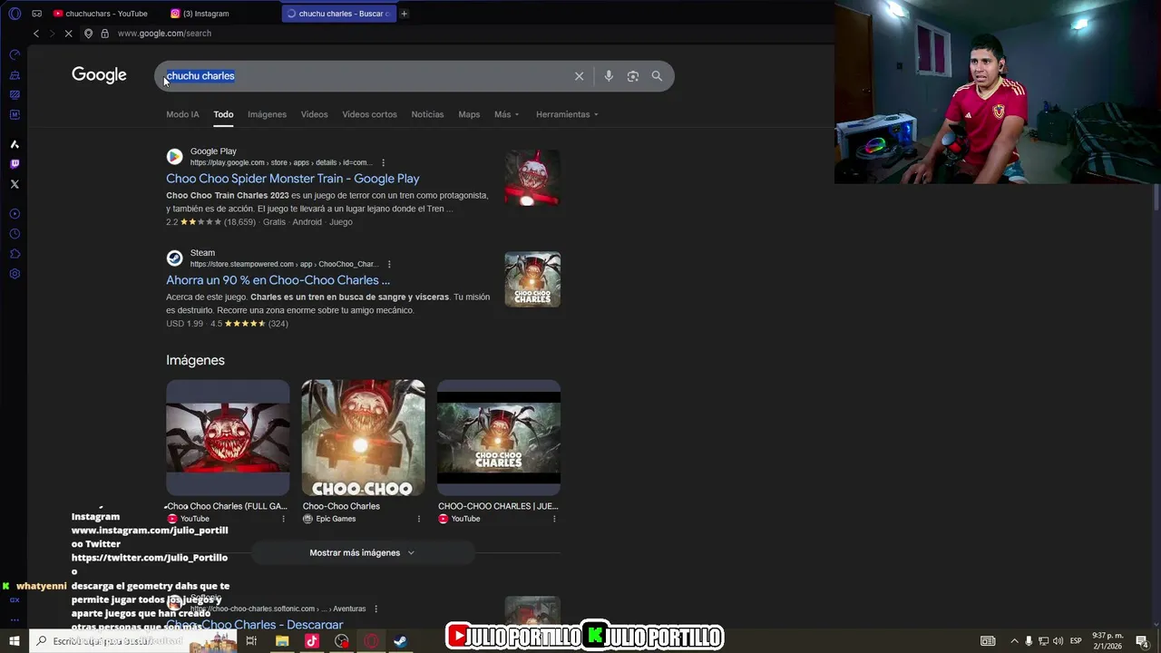This screenshot has width=1161, height=653.
Task: Switch to the chuchuchars - YouTube tab
Action: click(100, 14)
